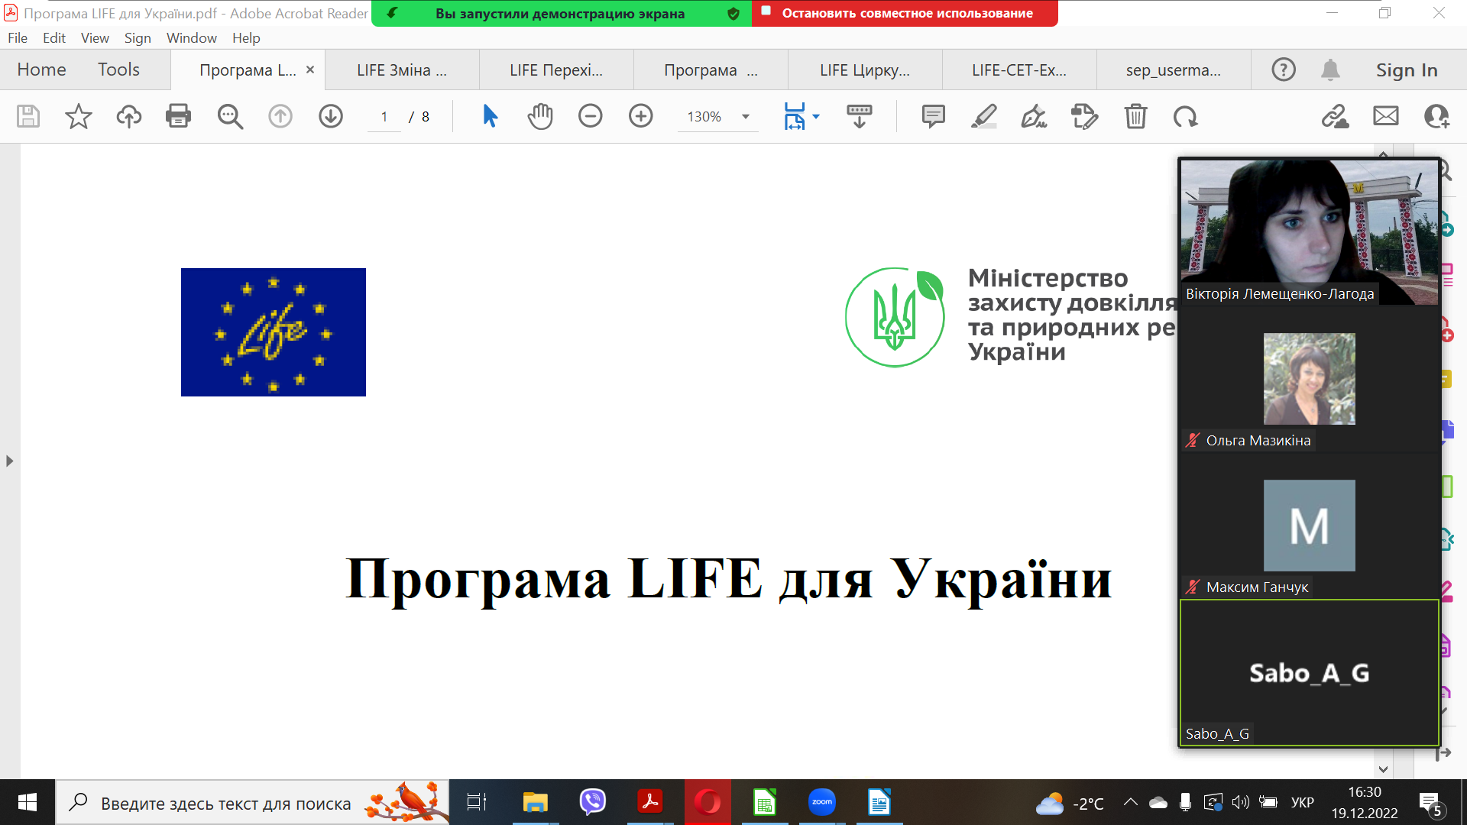Select the Hand pan tool
This screenshot has height=825, width=1467.
pos(540,116)
